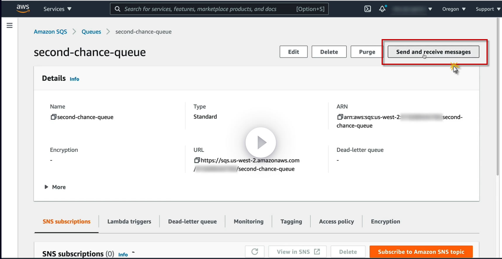Viewport: 502px width, 259px height.
Task: Select the queue type value Standard
Action: (x=205, y=117)
